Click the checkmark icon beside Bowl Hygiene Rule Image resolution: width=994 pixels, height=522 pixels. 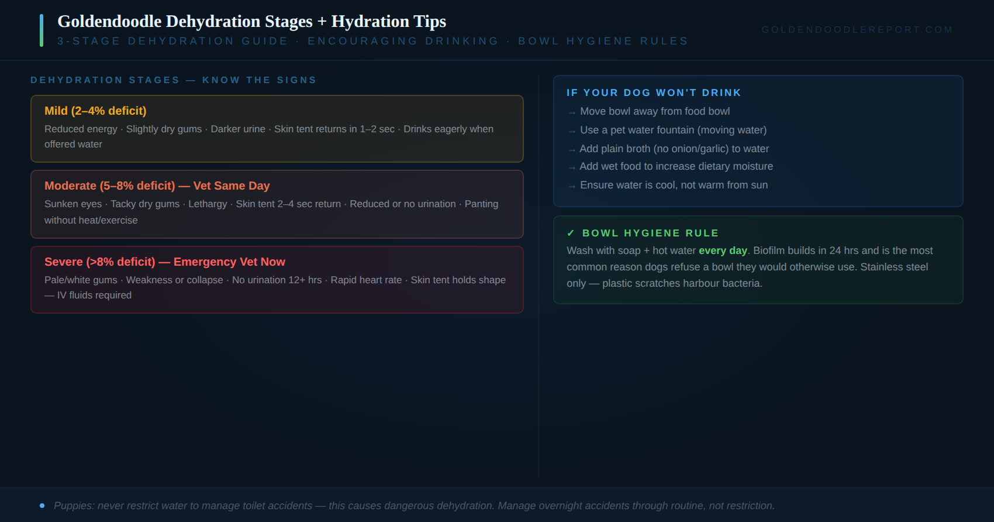(571, 233)
